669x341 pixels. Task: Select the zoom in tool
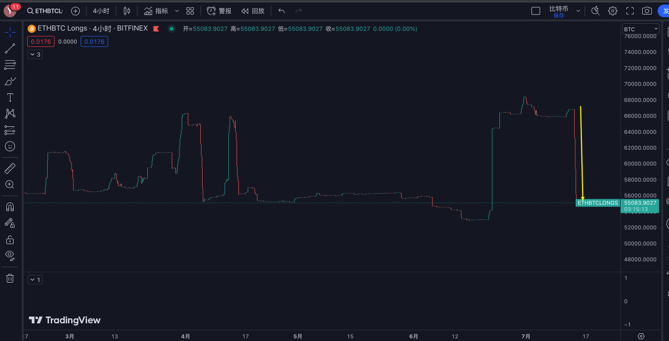(10, 184)
